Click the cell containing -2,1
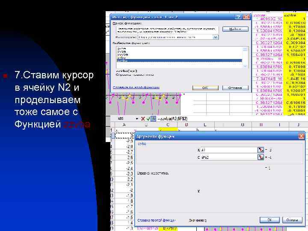 (x=124, y=185)
